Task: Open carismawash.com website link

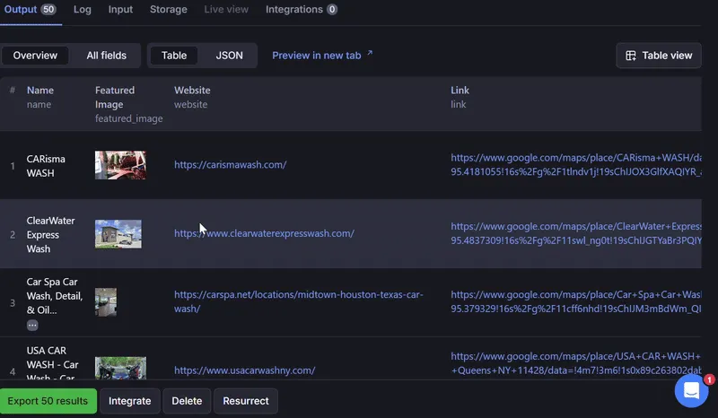Action: (231, 165)
